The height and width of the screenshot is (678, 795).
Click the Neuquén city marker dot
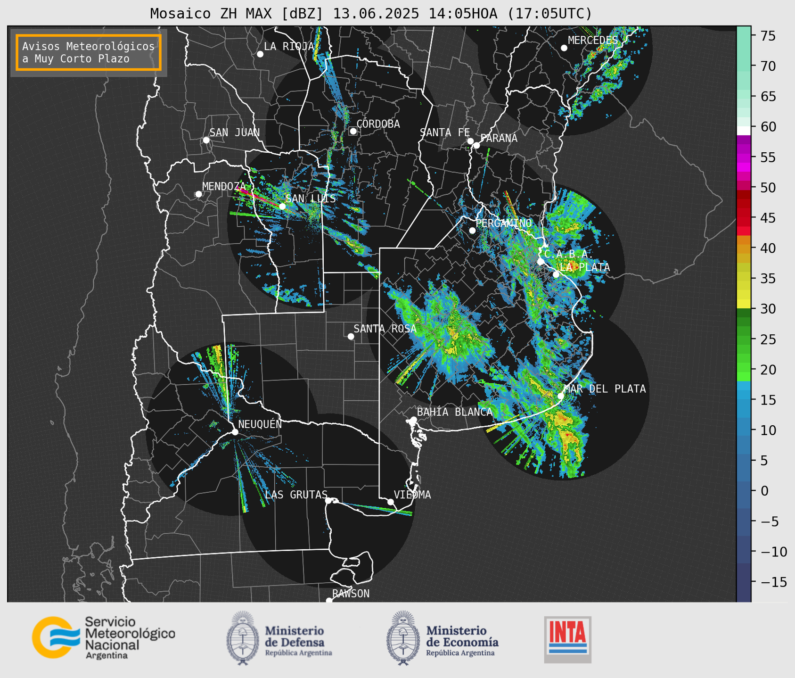point(235,432)
